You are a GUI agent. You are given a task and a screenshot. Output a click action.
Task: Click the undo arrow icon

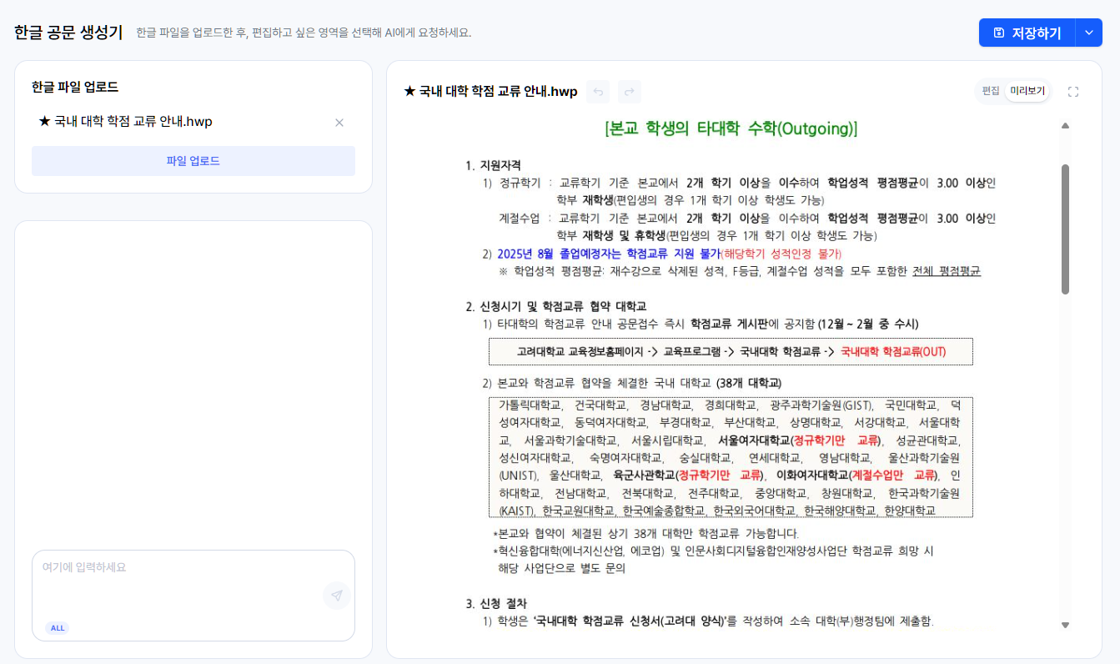click(x=597, y=92)
